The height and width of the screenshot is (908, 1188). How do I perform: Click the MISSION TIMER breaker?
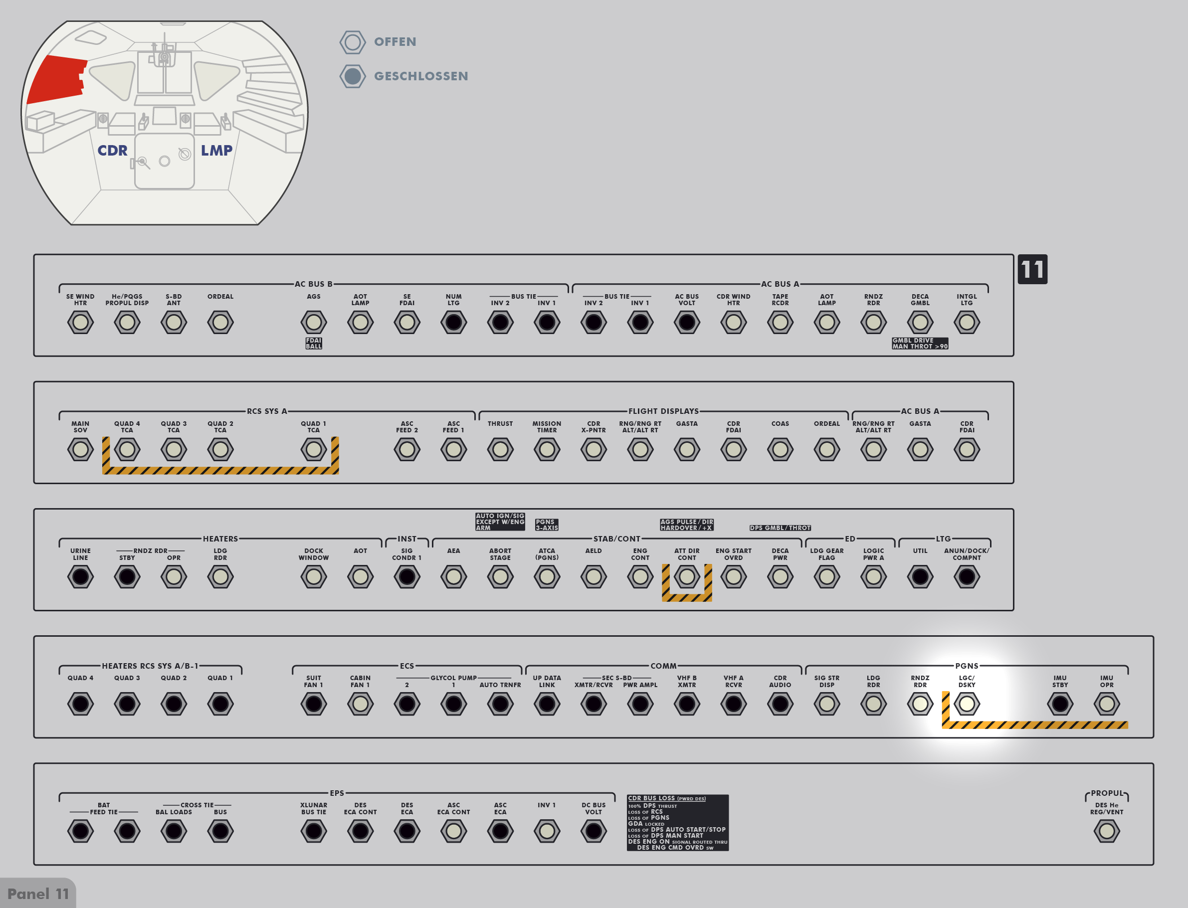tap(547, 449)
